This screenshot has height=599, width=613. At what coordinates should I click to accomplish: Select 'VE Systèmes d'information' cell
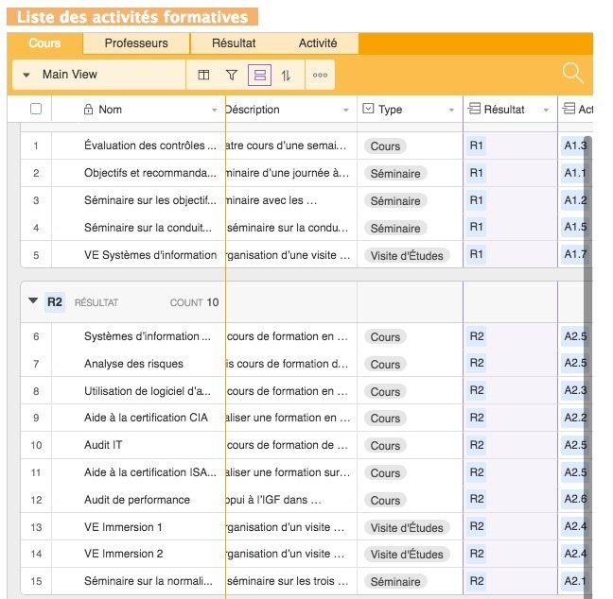pos(138,255)
